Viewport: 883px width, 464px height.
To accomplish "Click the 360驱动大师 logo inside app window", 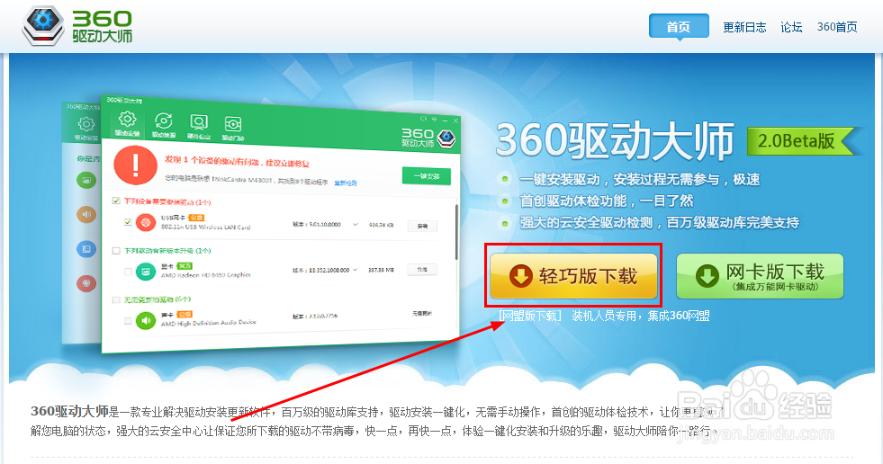I will 428,138.
